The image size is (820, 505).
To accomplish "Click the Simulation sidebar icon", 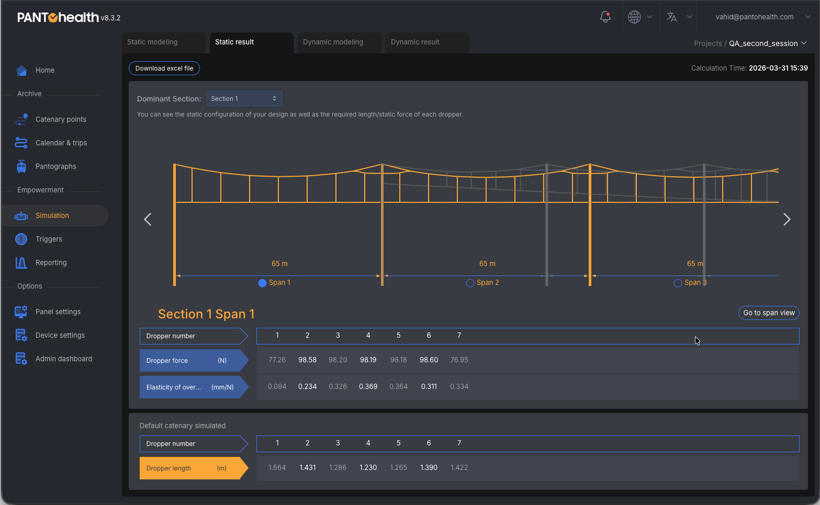I will click(x=21, y=215).
